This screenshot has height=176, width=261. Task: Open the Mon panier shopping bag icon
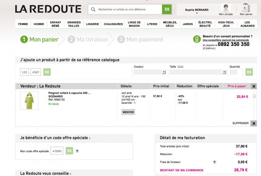[x=245, y=8]
